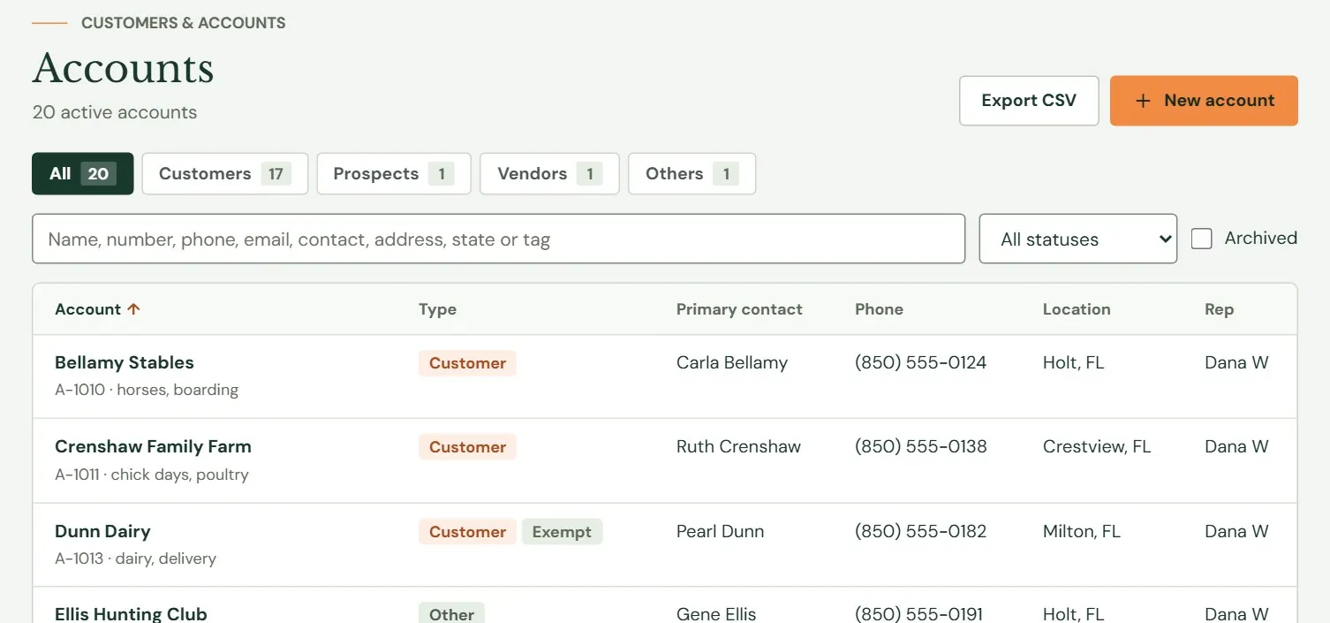Open the All statuses dropdown
This screenshot has height=623, width=1330.
coord(1077,239)
